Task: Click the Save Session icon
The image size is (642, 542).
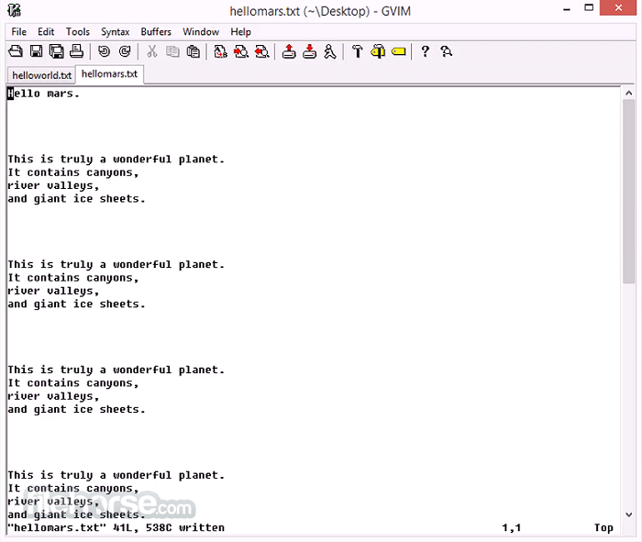Action: click(x=309, y=52)
